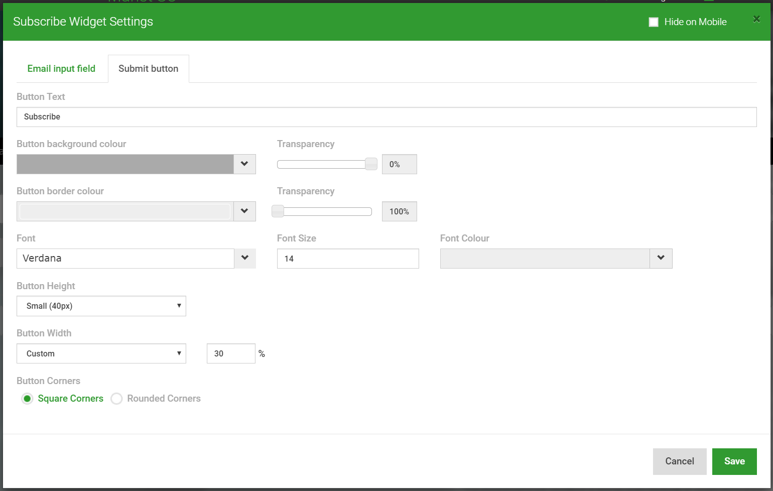The width and height of the screenshot is (773, 491).
Task: Click the button border colour swatch
Action: pyautogui.click(x=125, y=211)
